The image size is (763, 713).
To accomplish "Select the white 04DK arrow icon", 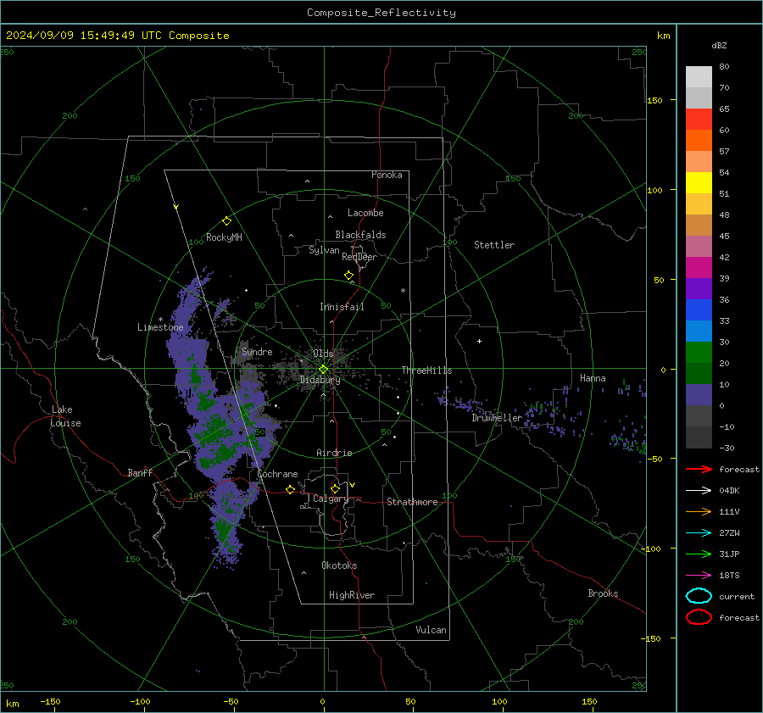I will click(x=699, y=490).
